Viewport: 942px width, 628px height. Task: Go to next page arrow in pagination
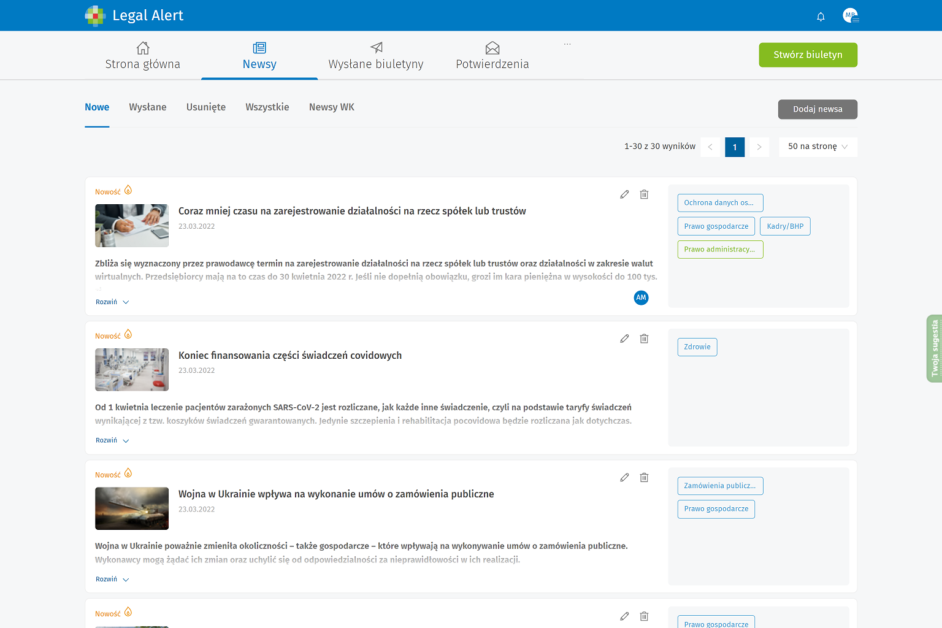(x=759, y=147)
